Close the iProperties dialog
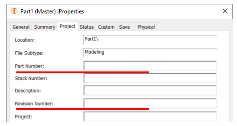The height and width of the screenshot is (126, 237). pyautogui.click(x=225, y=11)
